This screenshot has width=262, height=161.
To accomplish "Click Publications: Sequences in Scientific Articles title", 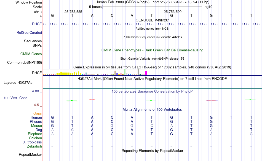I will pyautogui.click(x=152, y=37).
